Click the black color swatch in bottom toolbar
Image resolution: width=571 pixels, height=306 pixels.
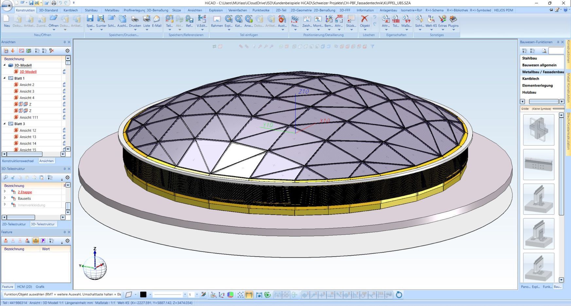(143, 295)
